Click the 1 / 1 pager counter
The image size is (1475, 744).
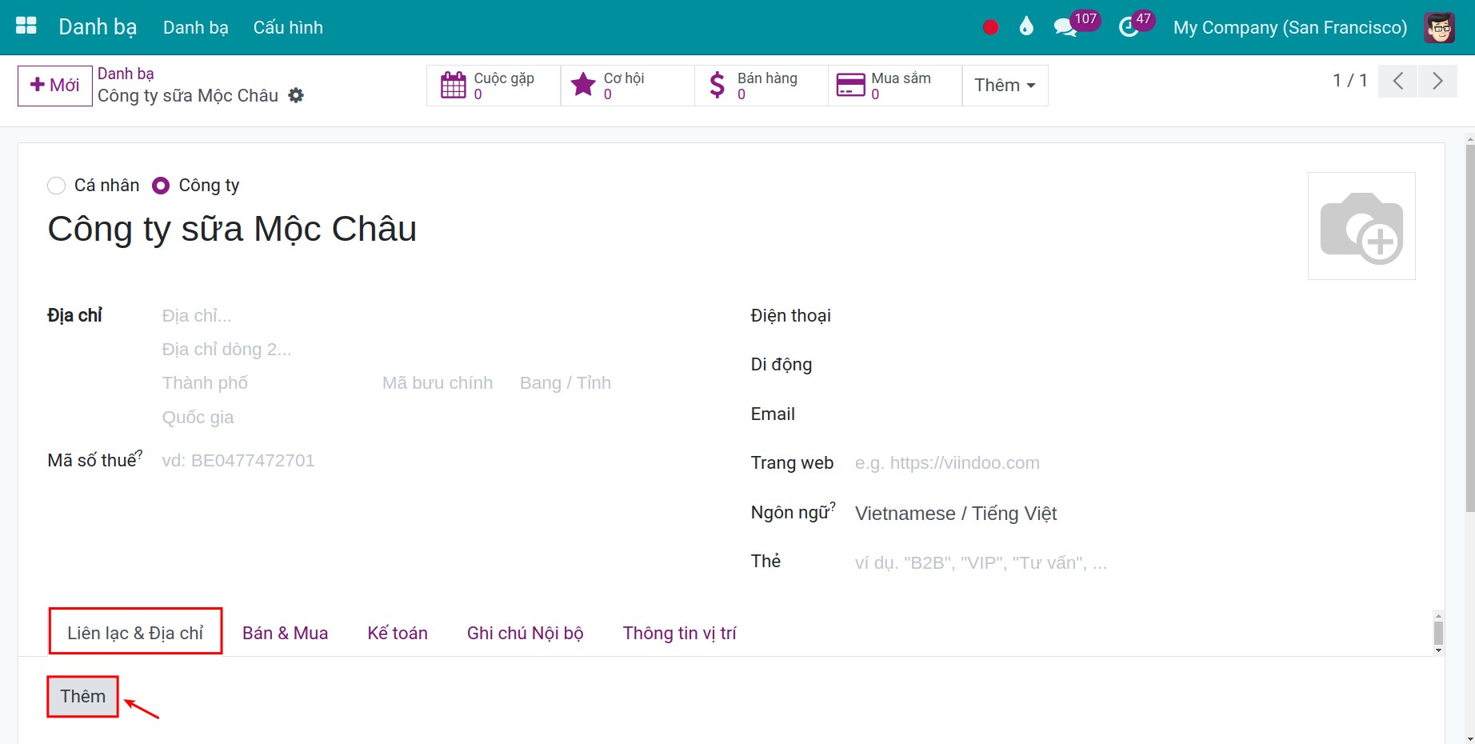pos(1350,81)
